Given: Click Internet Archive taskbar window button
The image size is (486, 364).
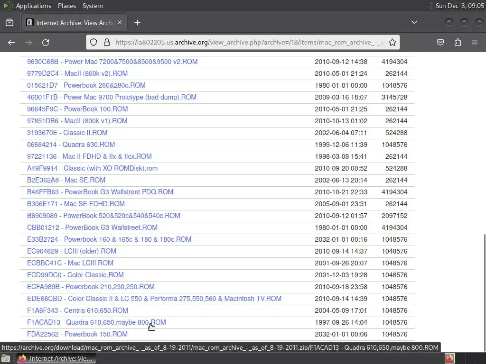Looking at the screenshot, I should [x=56, y=358].
